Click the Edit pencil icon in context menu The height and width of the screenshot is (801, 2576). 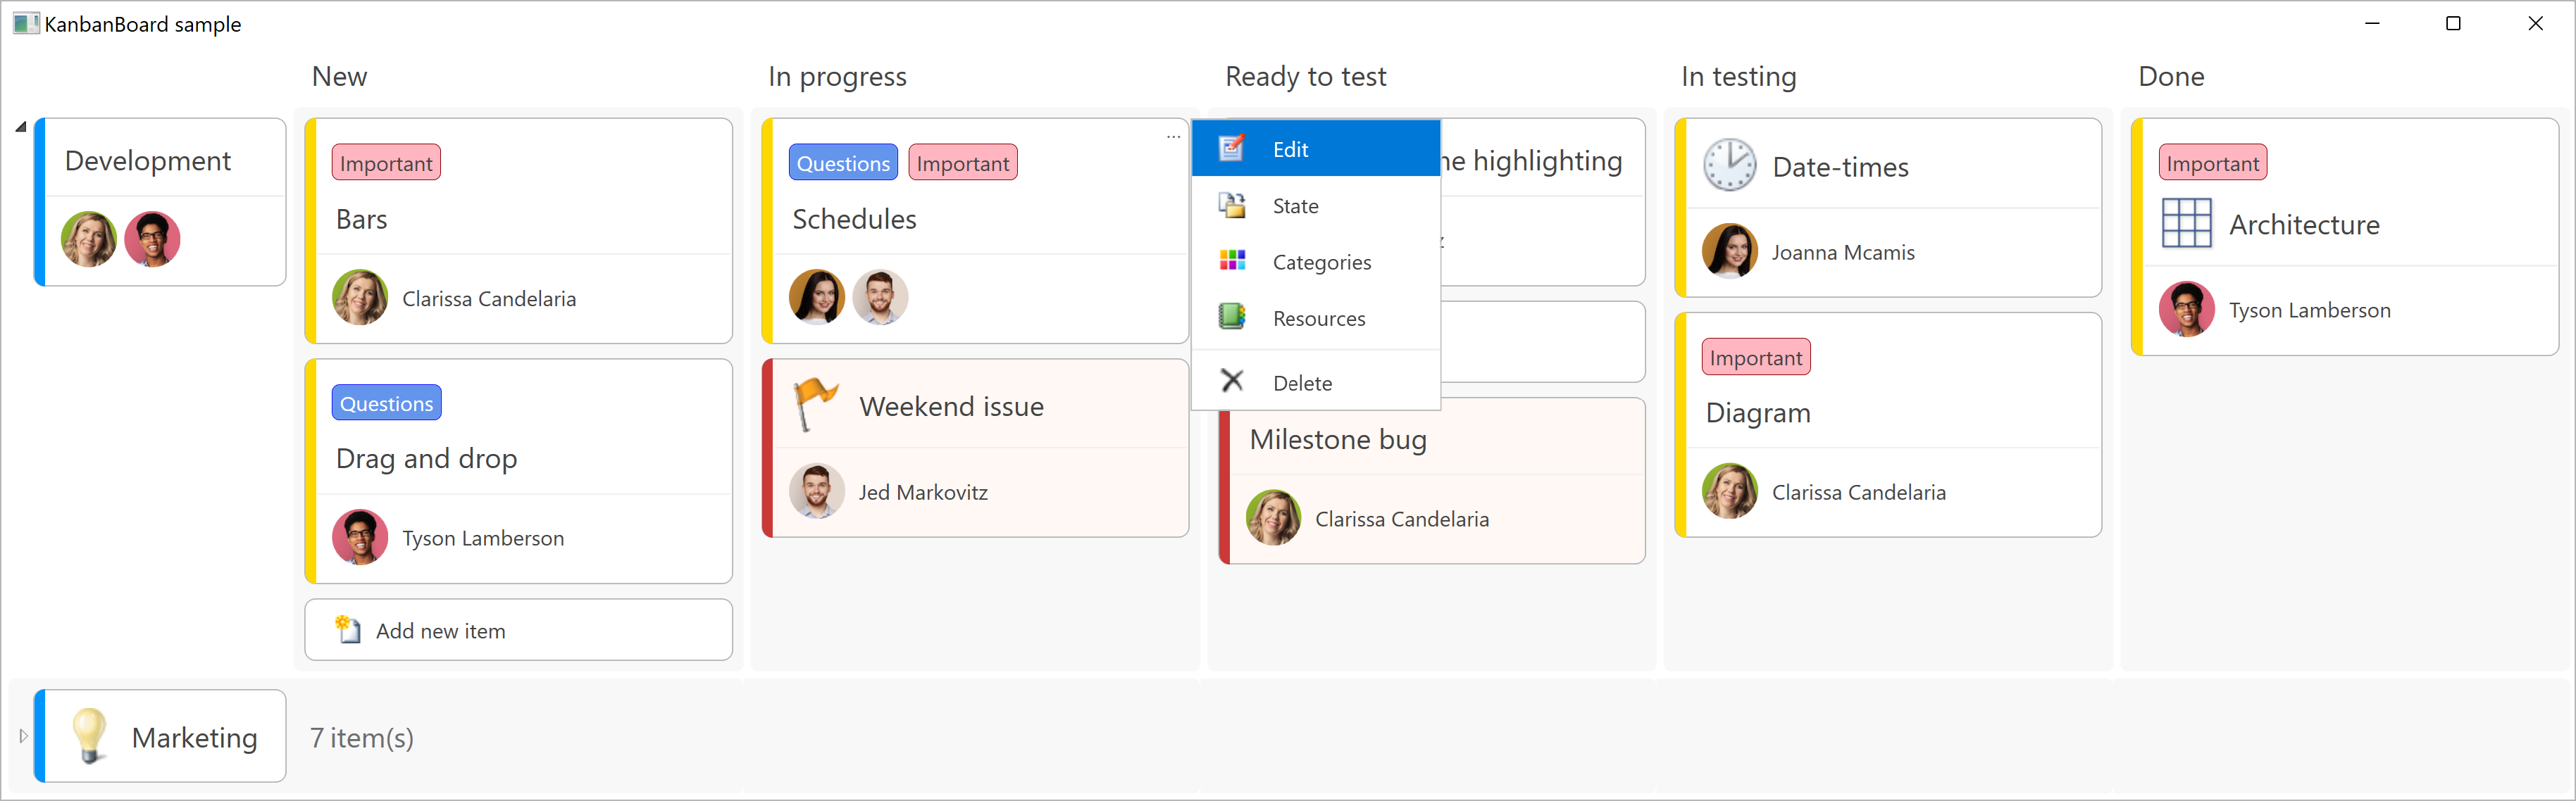1232,149
